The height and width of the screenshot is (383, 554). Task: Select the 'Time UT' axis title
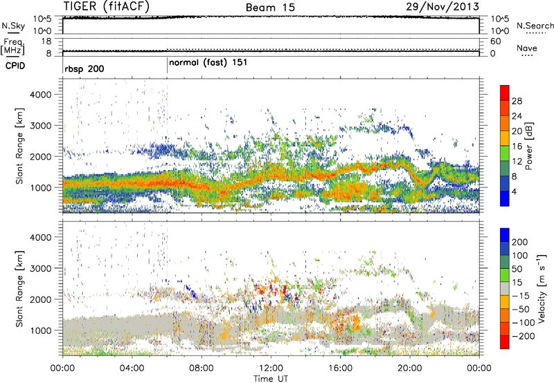coord(271,379)
